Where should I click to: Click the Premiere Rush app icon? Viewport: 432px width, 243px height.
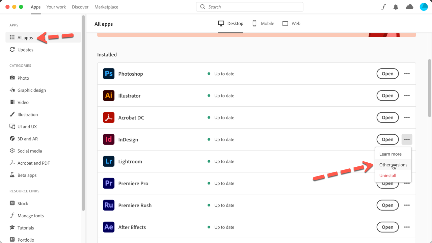[109, 205]
